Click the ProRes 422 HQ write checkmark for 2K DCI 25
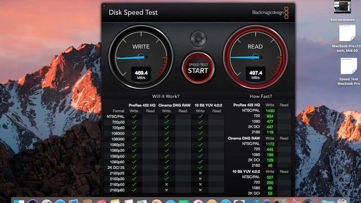The width and height of the screenshot is (361, 203). pyautogui.click(x=134, y=167)
